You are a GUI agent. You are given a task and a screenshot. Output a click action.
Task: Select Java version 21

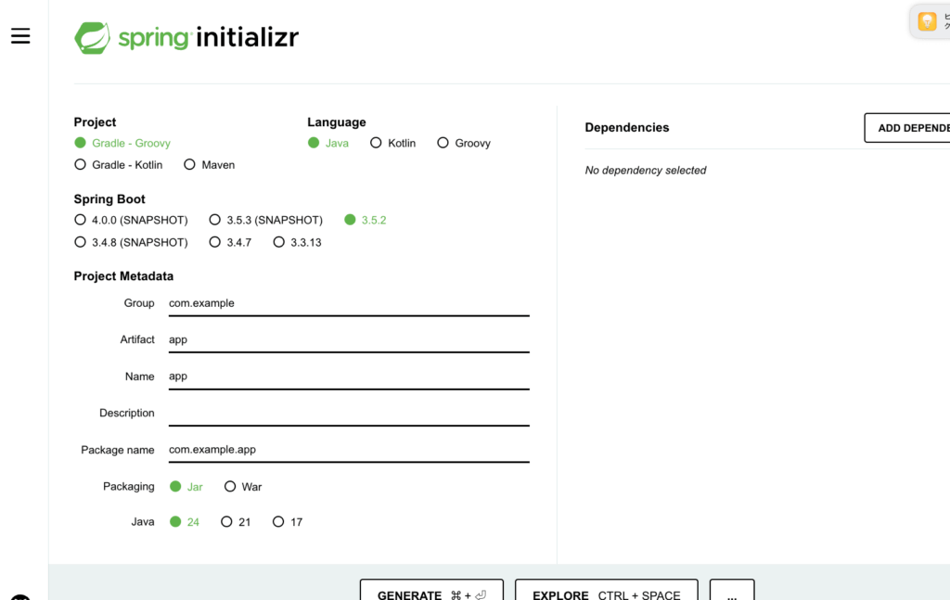coord(235,522)
